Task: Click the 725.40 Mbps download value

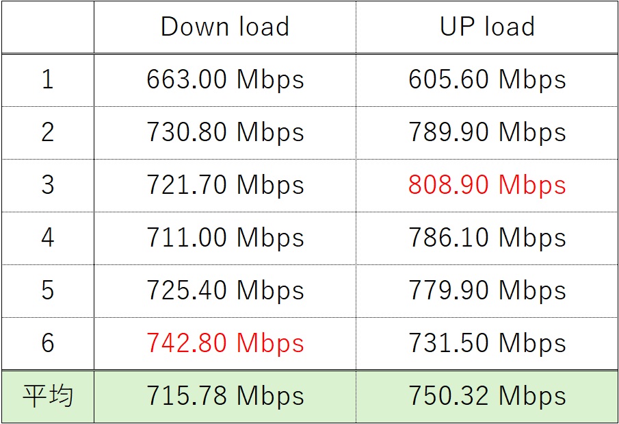Action: (225, 290)
